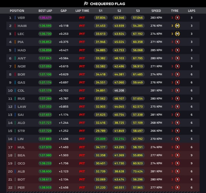Click the chequered flag icon in header
The image size is (206, 193).
[x=86, y=3]
